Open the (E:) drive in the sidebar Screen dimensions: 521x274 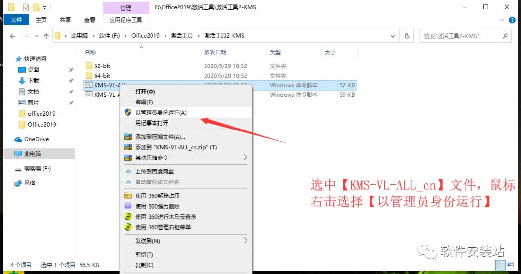tap(37, 169)
